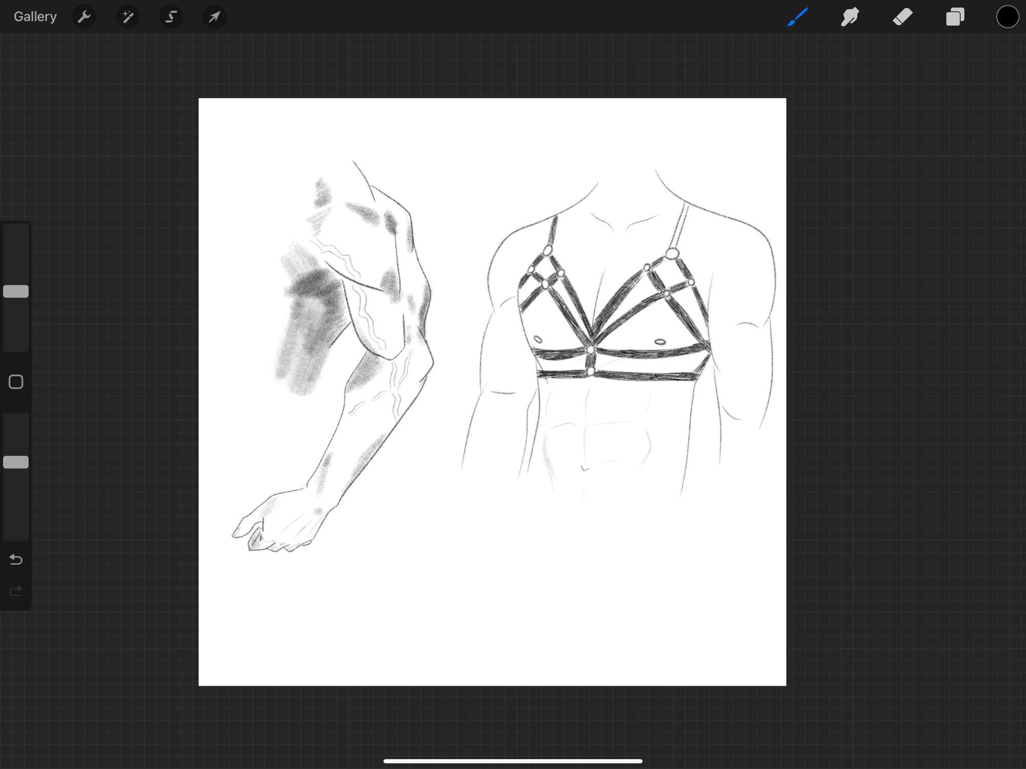Click the center ring of the harness
Viewport: 1026px width, 769px height.
pyautogui.click(x=590, y=350)
